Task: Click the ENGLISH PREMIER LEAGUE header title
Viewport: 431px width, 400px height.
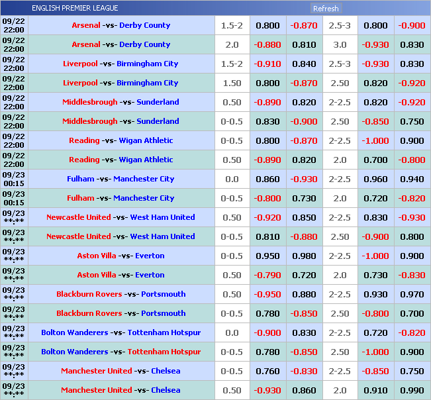Action: pos(75,9)
